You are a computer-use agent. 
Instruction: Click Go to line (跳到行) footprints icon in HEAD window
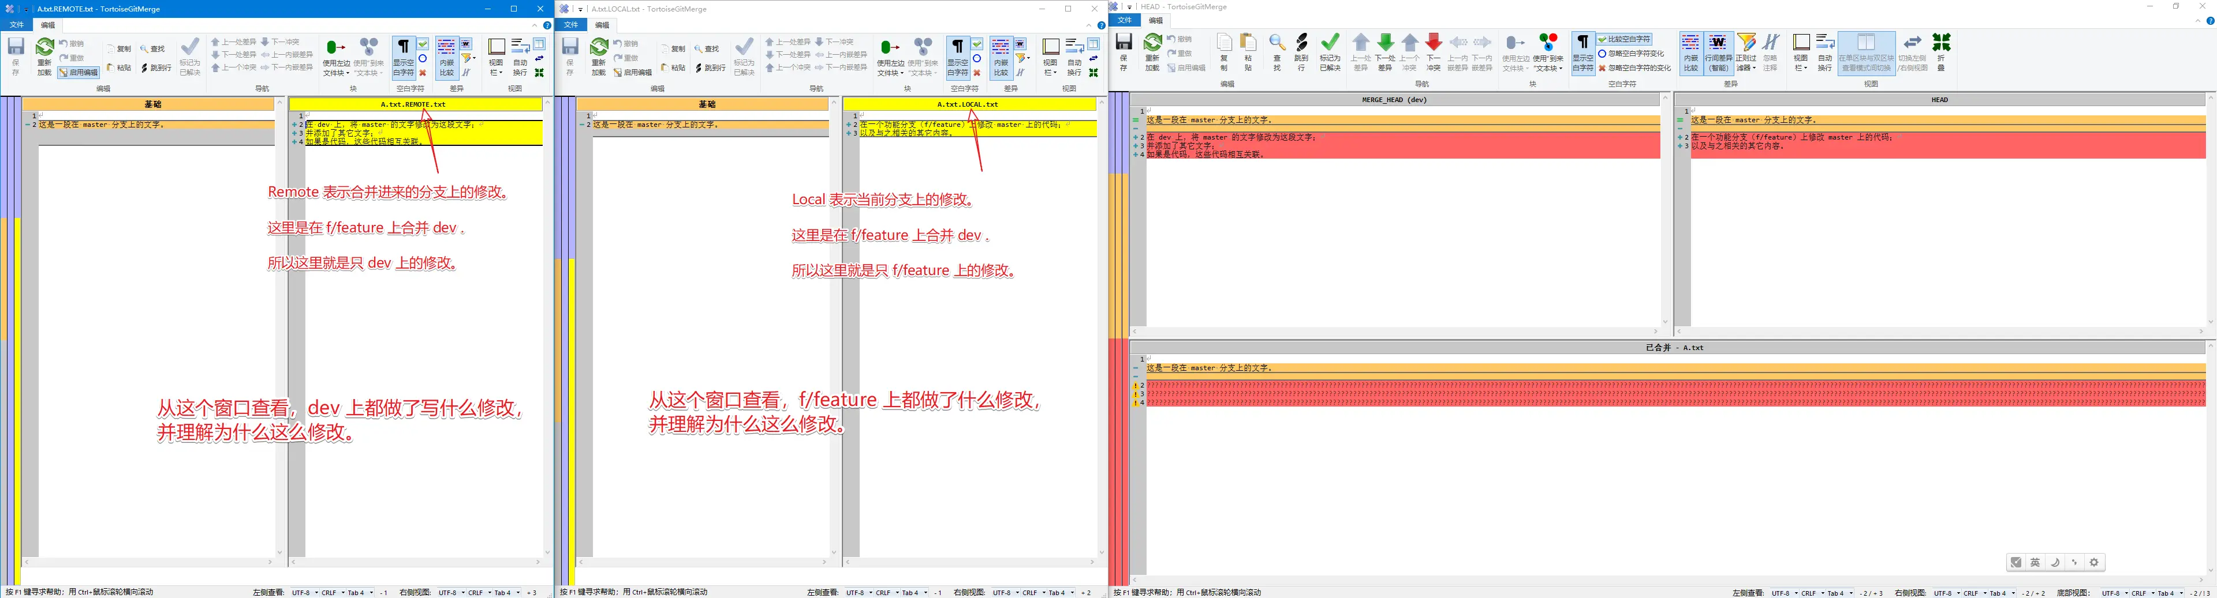pyautogui.click(x=1301, y=51)
